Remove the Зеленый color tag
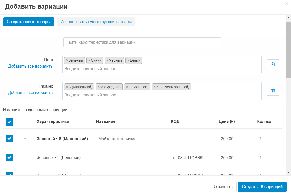The width and height of the screenshot is (291, 196). (67, 60)
